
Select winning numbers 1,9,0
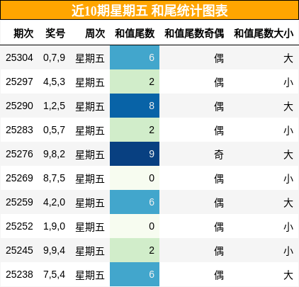pos(54,227)
